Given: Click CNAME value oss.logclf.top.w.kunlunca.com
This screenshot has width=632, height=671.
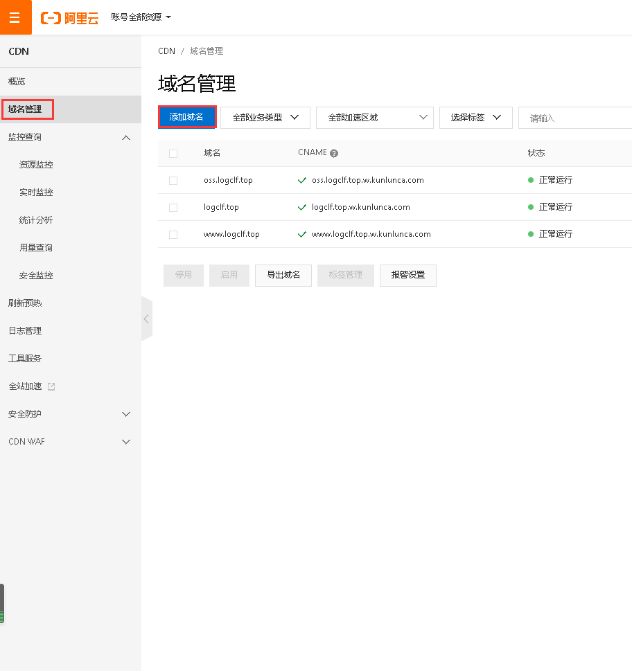Looking at the screenshot, I should [368, 180].
